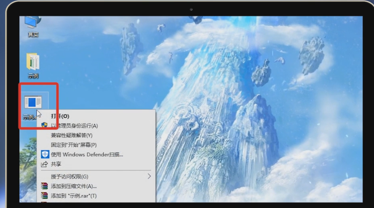374x208 pixels.
Task: Select 兼容性疑难解答(Y) in context menu
Action: click(72, 136)
